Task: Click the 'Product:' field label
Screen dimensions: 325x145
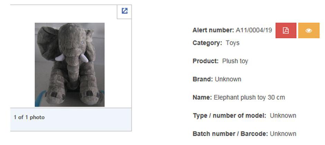Action: pos(205,61)
